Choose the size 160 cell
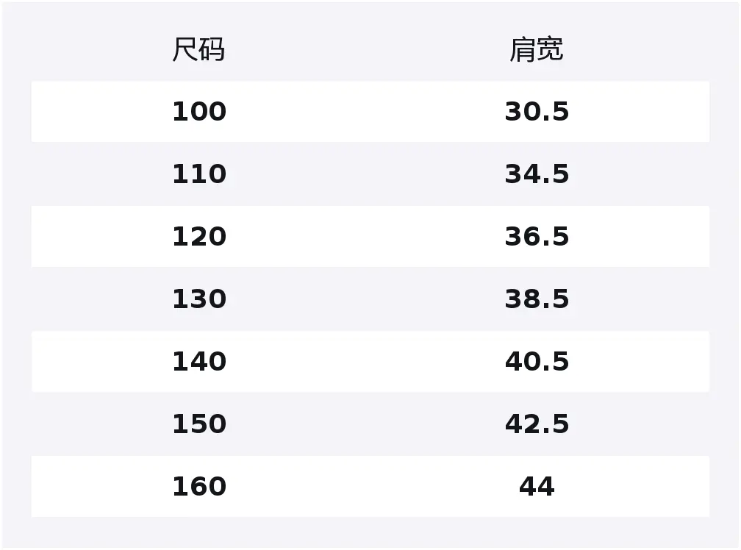This screenshot has width=741, height=550. pyautogui.click(x=198, y=487)
